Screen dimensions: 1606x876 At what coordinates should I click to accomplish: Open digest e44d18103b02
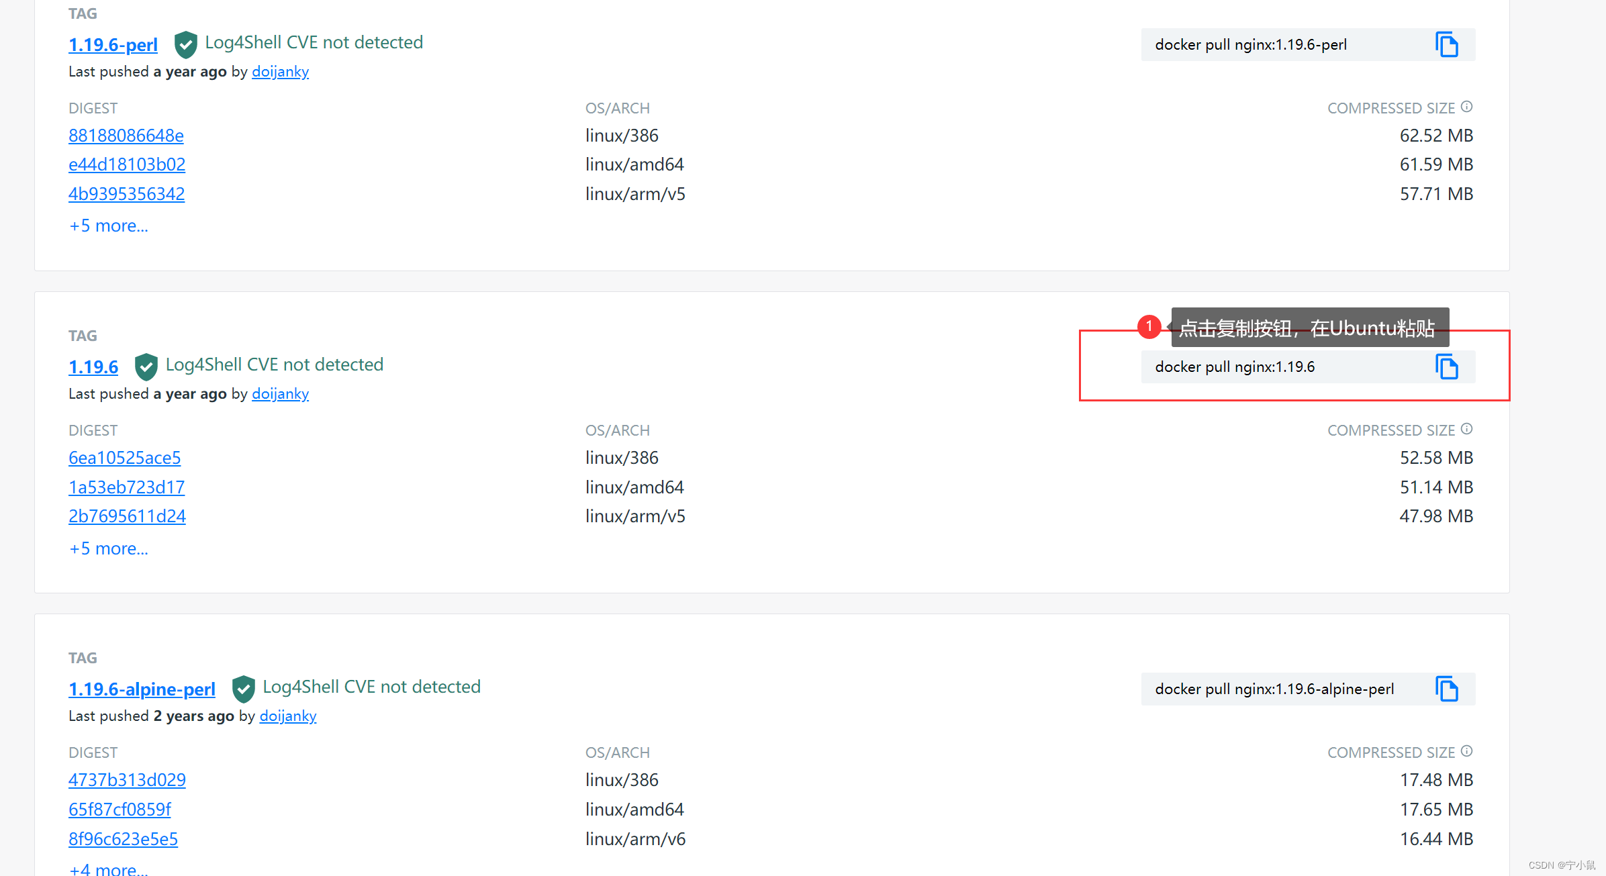pyautogui.click(x=127, y=164)
